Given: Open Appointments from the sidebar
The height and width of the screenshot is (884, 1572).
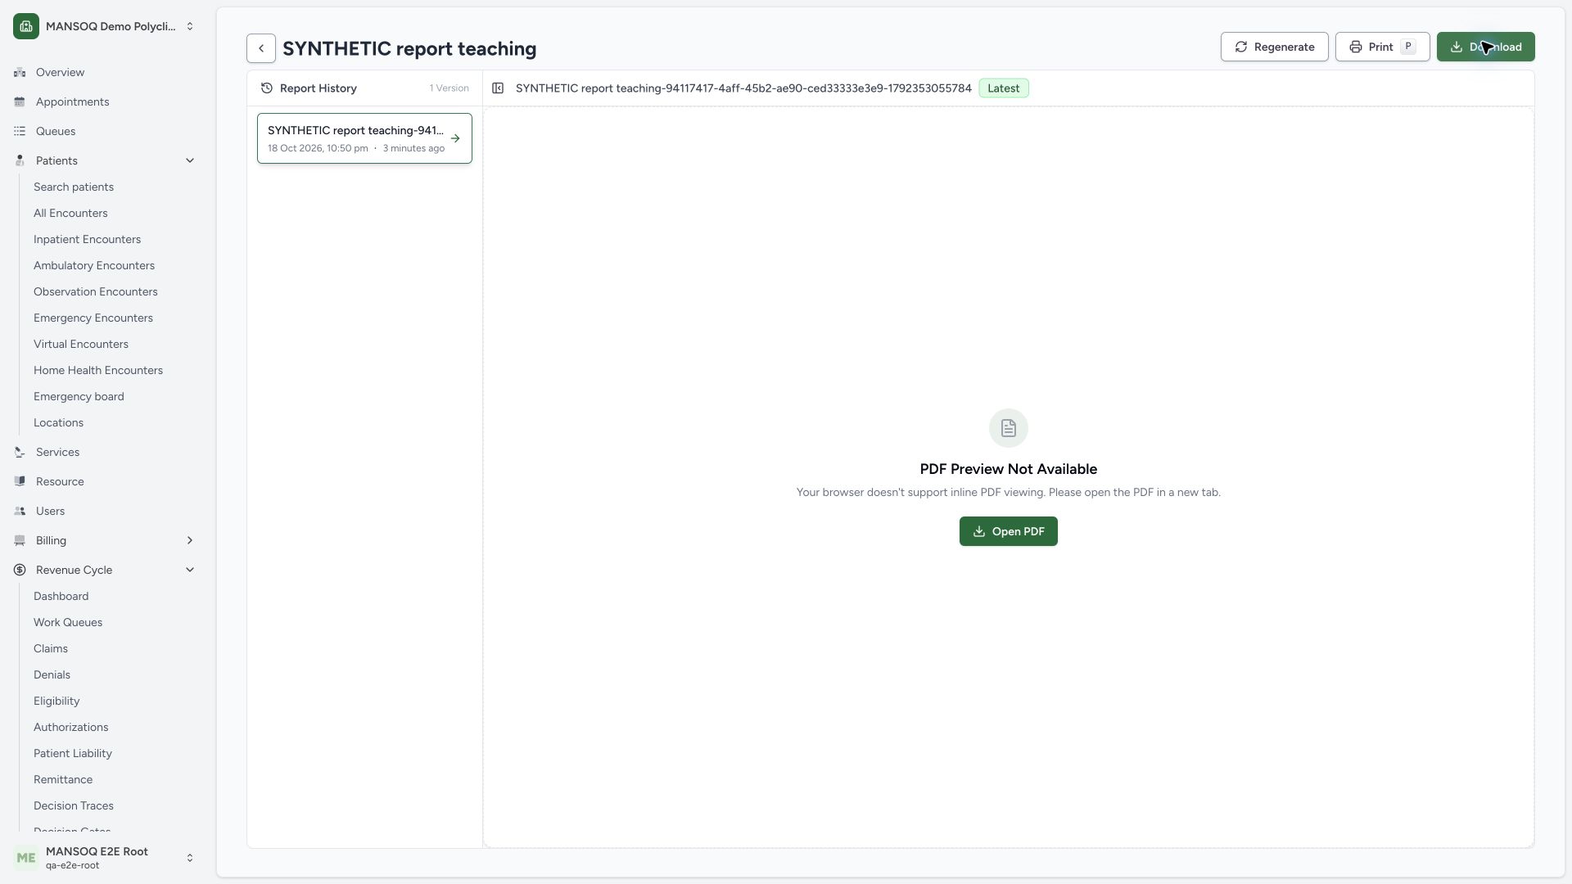Looking at the screenshot, I should pos(72,101).
